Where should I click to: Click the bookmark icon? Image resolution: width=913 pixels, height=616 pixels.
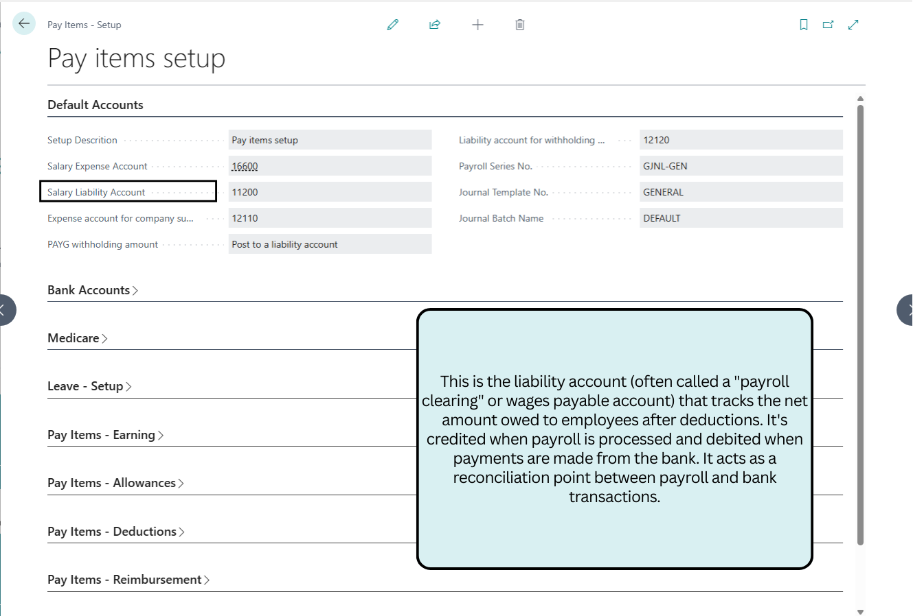pyautogui.click(x=804, y=25)
